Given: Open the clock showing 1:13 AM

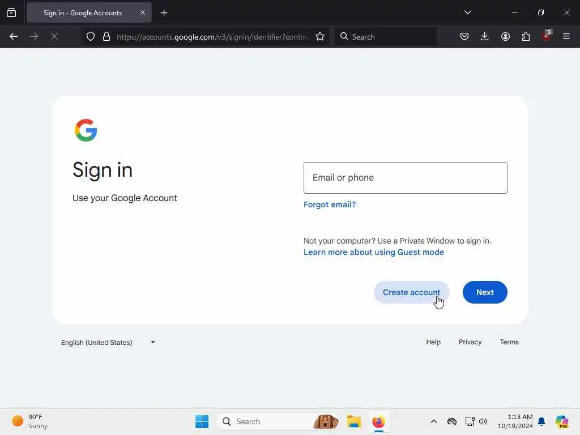Looking at the screenshot, I should pos(515,421).
